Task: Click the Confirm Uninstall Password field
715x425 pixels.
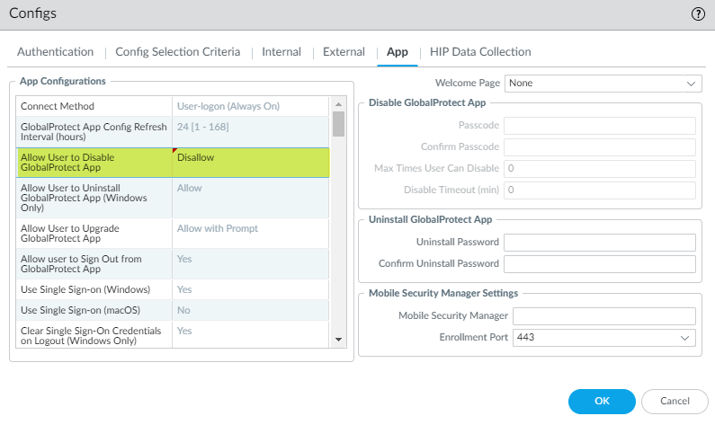Action: pos(600,264)
